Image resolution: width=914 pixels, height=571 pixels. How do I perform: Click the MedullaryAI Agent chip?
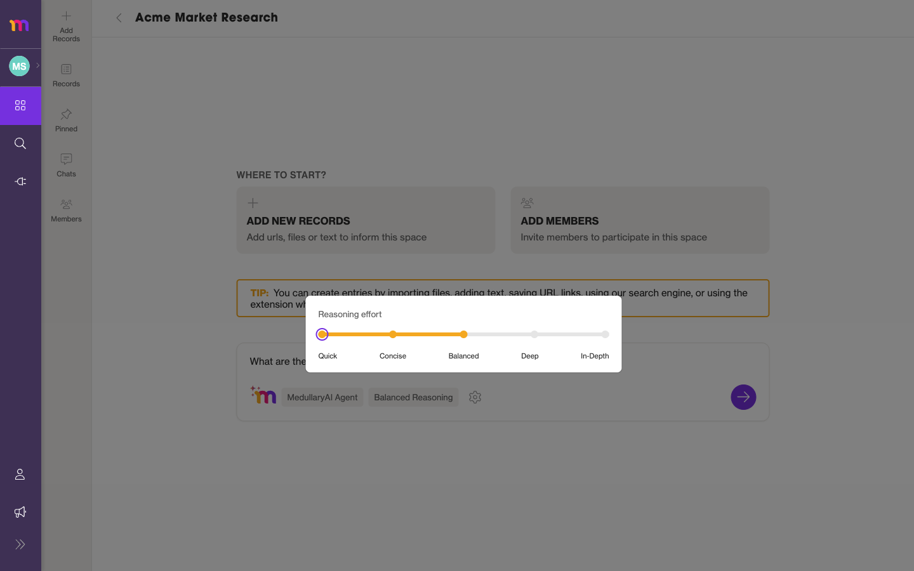point(322,397)
